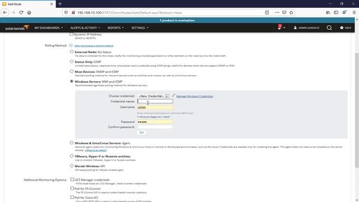This screenshot has width=359, height=202.
Task: Open the Reports menu
Action: pyautogui.click(x=116, y=27)
